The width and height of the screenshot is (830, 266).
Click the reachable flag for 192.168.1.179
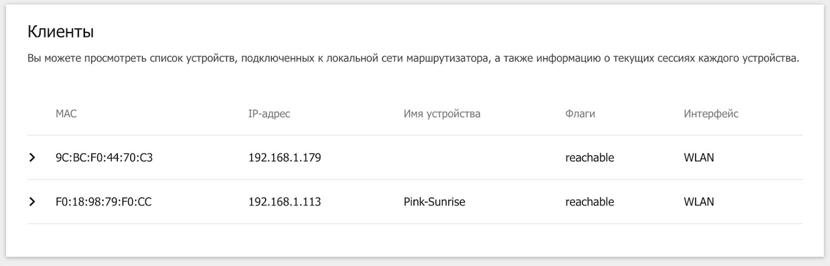(589, 158)
